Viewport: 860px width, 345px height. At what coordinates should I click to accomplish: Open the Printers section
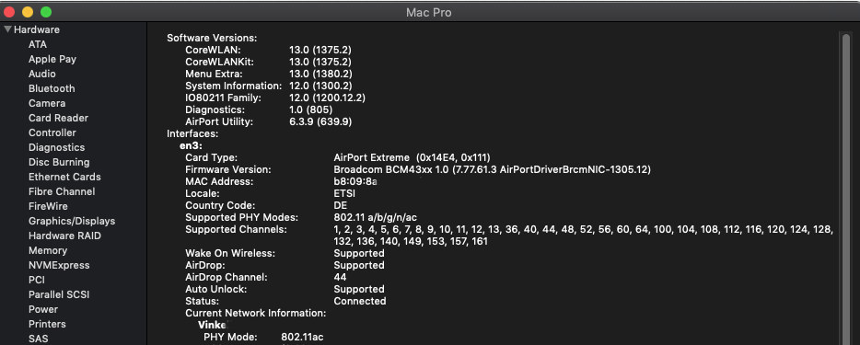pos(47,324)
